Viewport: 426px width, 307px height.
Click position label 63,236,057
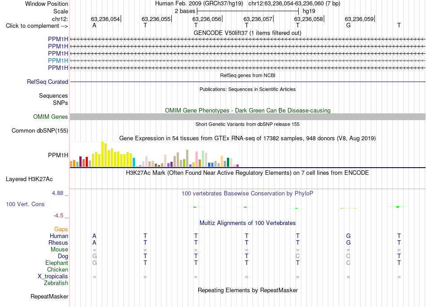click(x=258, y=19)
